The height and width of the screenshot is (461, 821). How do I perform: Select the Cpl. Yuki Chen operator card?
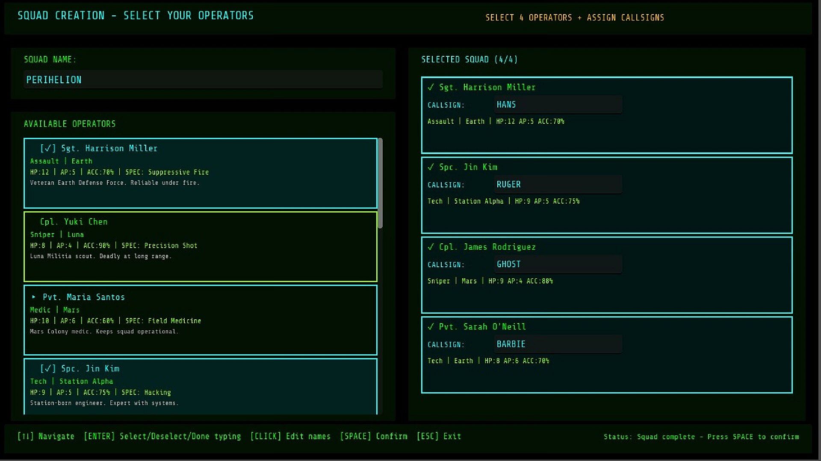(x=200, y=247)
